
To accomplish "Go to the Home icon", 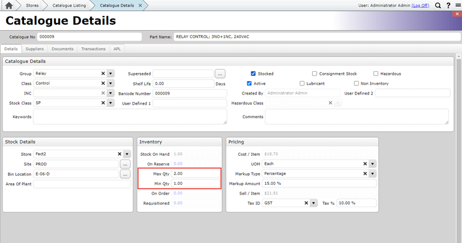I will click(x=9, y=6).
